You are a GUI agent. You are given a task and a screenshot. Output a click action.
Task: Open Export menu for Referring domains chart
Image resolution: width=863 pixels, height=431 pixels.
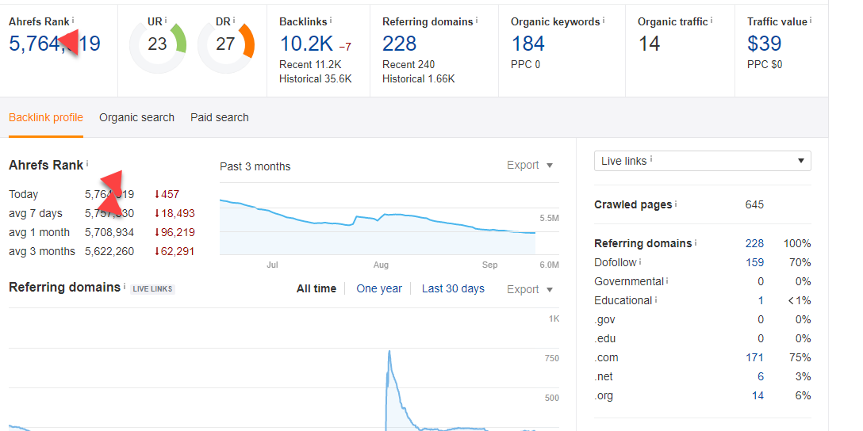tap(530, 289)
